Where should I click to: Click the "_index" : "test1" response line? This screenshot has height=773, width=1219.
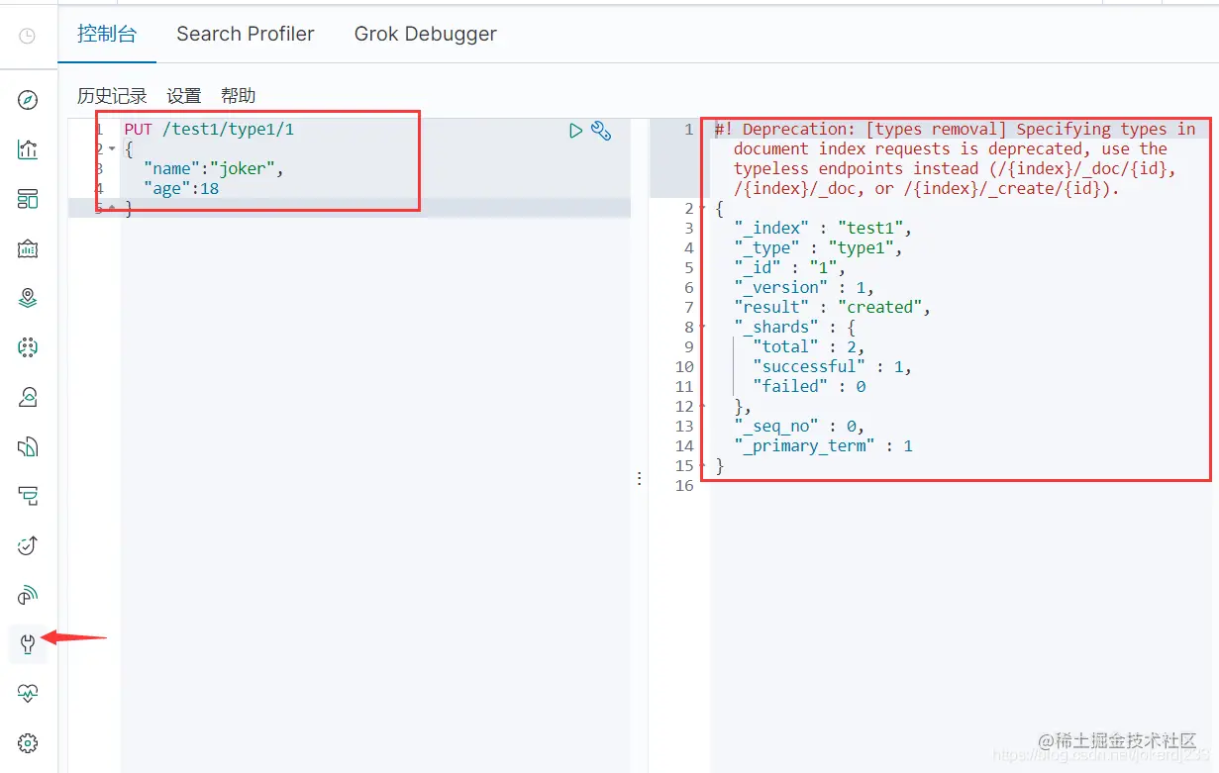(823, 228)
